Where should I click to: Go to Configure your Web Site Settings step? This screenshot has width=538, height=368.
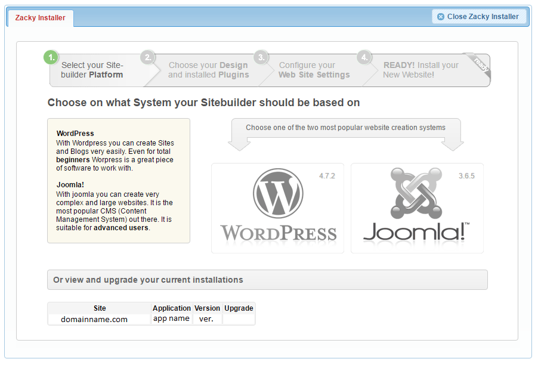[x=314, y=70]
